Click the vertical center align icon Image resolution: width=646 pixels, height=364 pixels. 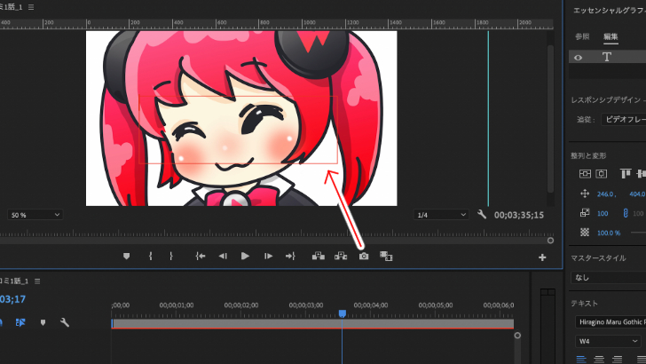click(x=585, y=174)
